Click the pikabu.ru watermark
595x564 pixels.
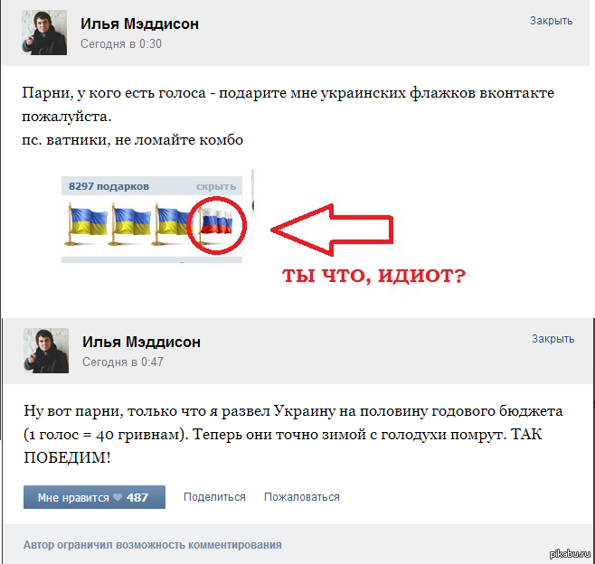pos(570,553)
